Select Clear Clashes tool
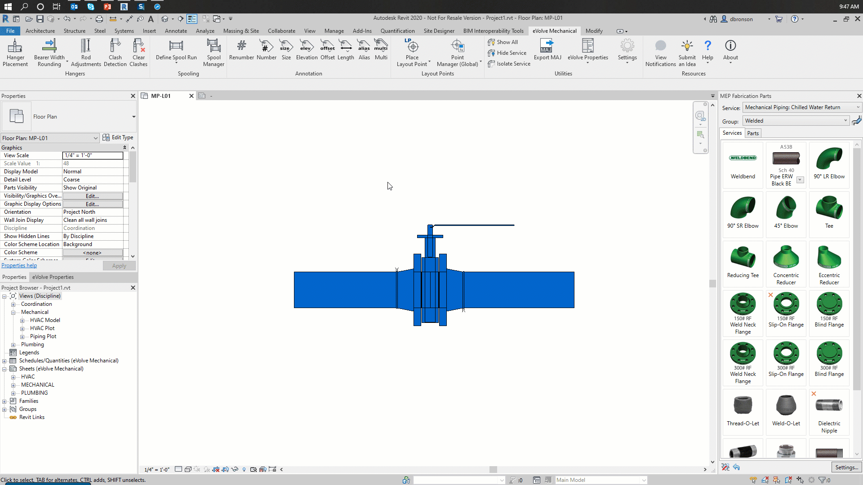863x485 pixels. pyautogui.click(x=138, y=53)
